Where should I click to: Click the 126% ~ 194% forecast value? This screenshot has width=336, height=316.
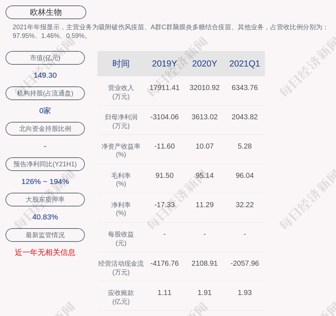tap(45, 182)
